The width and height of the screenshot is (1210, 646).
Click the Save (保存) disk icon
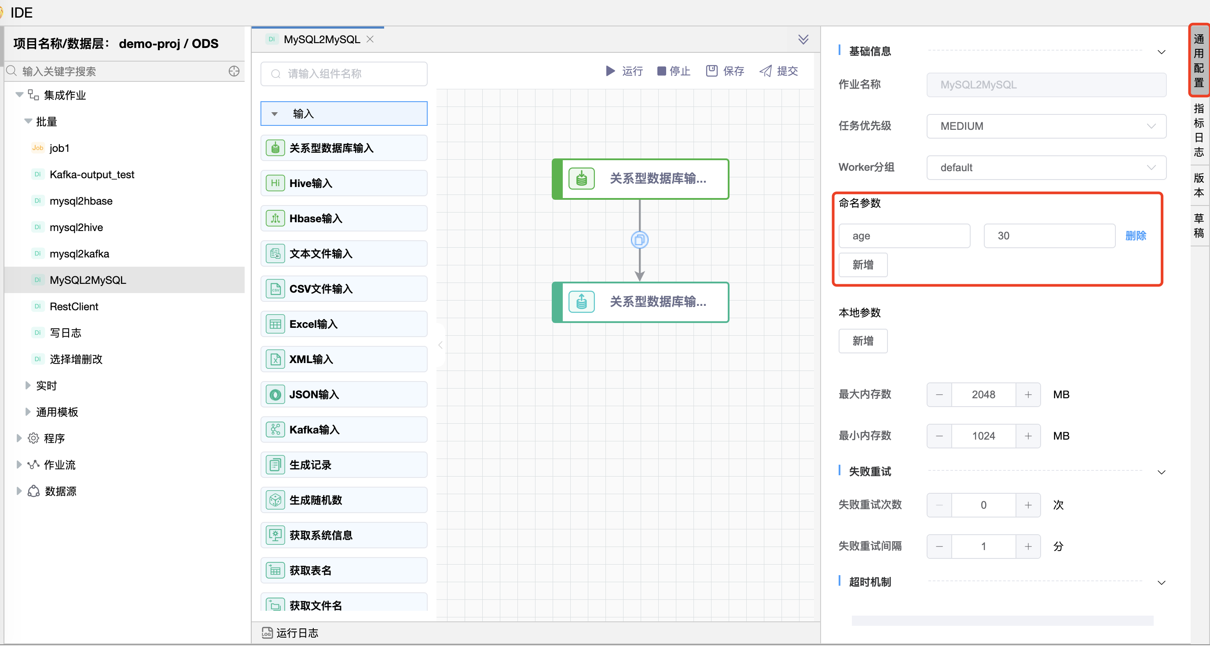click(711, 71)
